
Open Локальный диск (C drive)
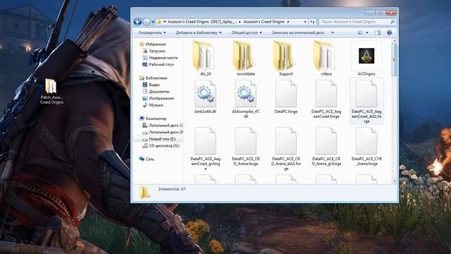coord(163,126)
